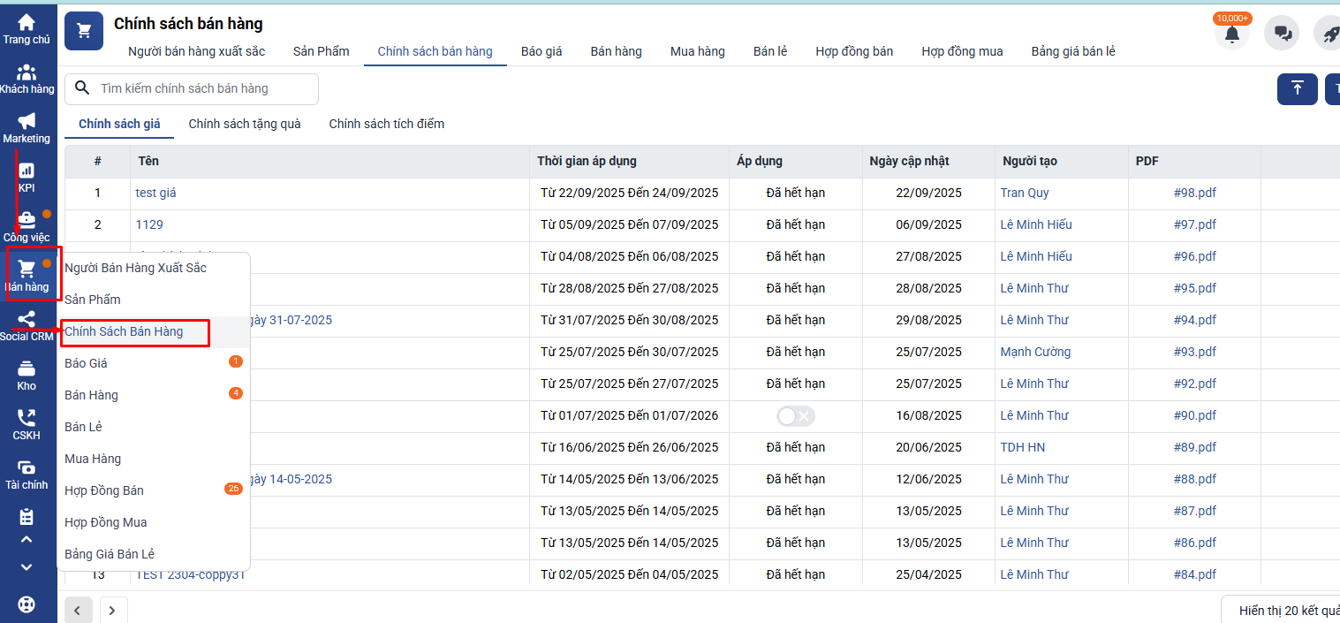The width and height of the screenshot is (1340, 623).
Task: Switch to Chính sách tặng quà tab
Action: tap(245, 124)
